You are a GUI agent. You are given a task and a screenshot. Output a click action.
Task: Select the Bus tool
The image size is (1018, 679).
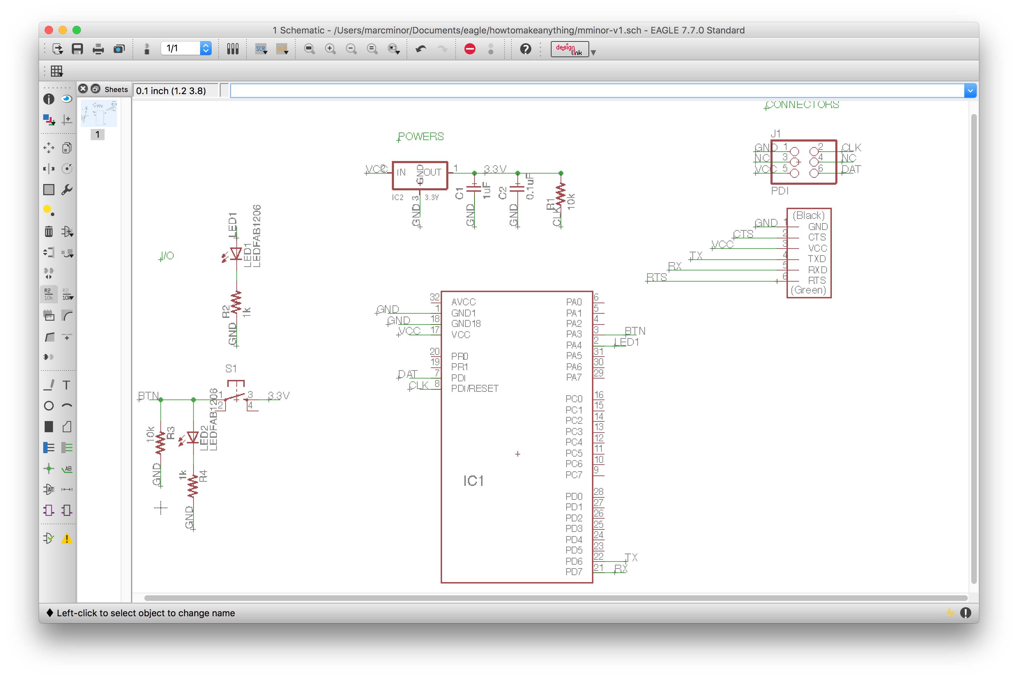pos(48,448)
